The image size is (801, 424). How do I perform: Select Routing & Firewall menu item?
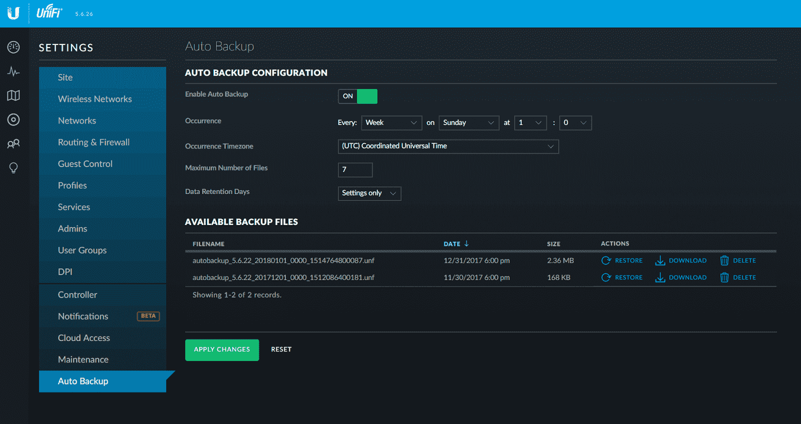tap(94, 142)
